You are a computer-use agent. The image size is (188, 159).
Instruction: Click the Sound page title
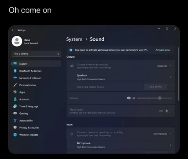[97, 39]
